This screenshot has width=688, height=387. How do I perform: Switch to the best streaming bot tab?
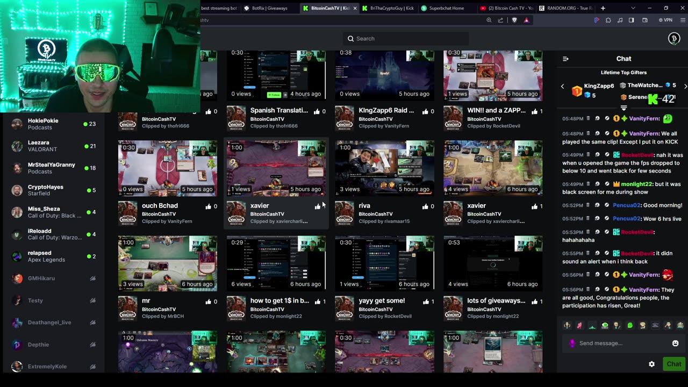(219, 8)
